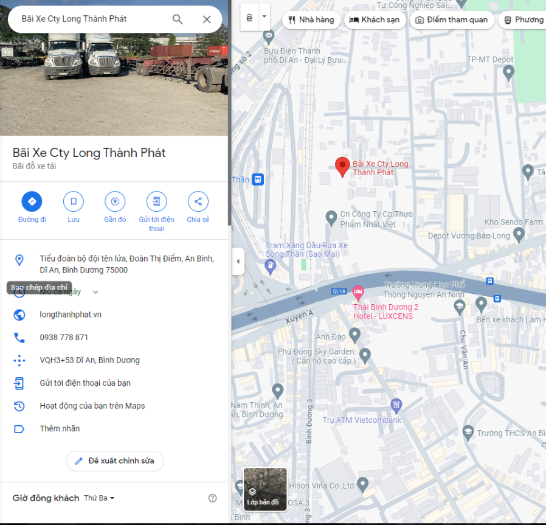Image resolution: width=546 pixels, height=525 pixels.
Task: Save place with the Lưu icon
Action: (74, 201)
